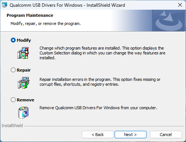The image size is (186, 142).
Task: Click the InstallShield label at bottom
Action: 12,126
